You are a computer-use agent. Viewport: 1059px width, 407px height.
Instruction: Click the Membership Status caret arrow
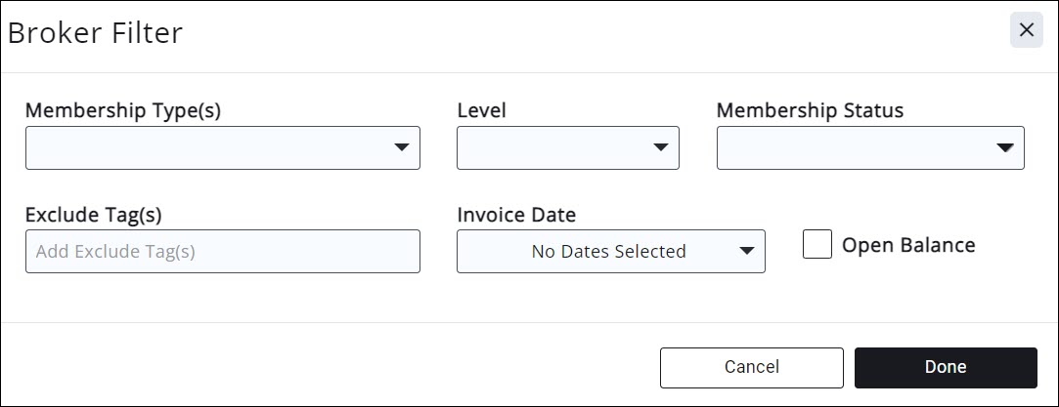(1004, 147)
